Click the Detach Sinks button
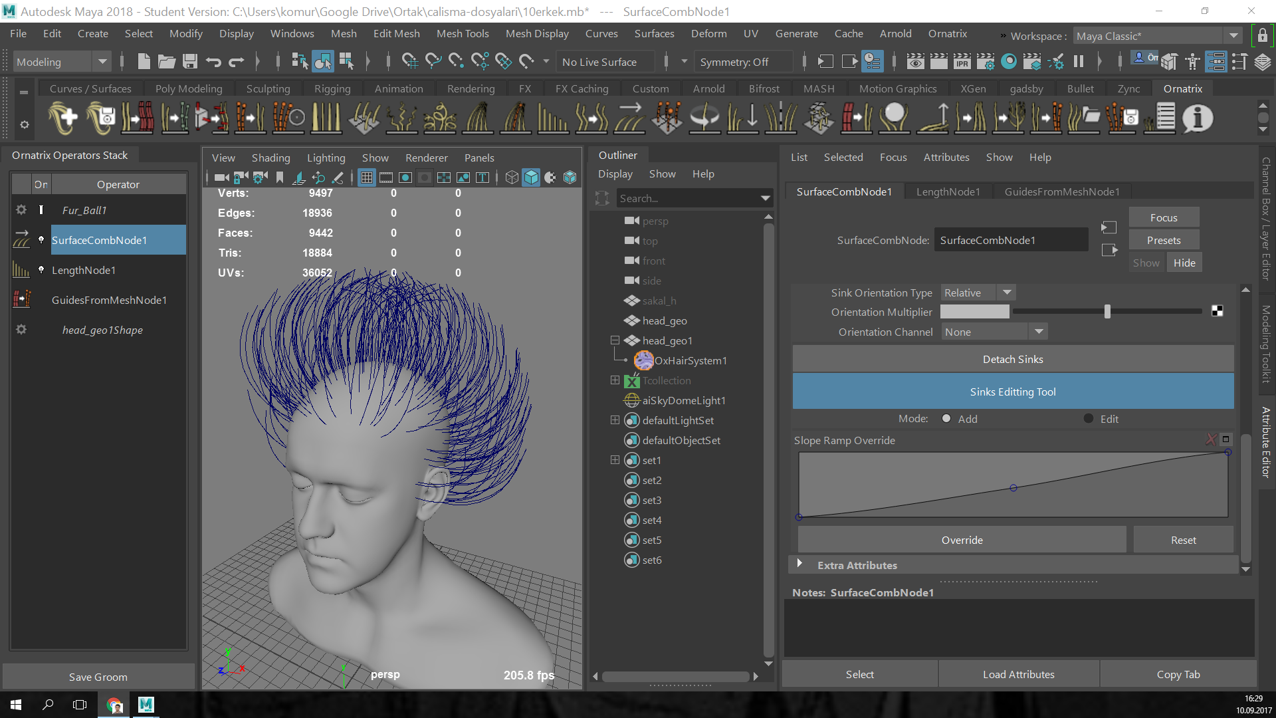 1012,359
